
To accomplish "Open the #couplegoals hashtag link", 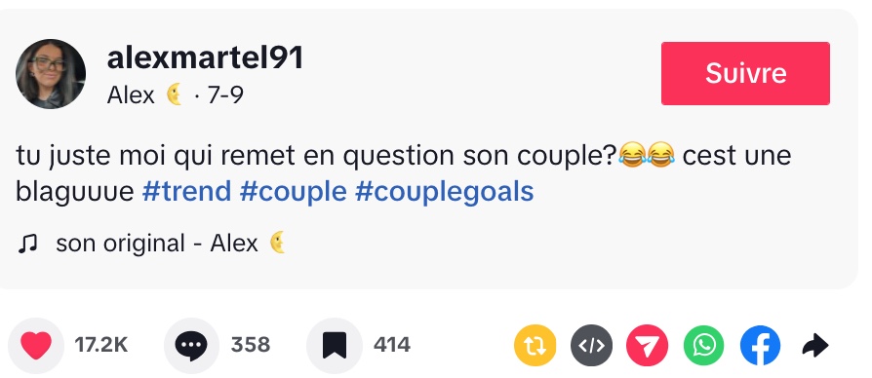I will click(445, 192).
